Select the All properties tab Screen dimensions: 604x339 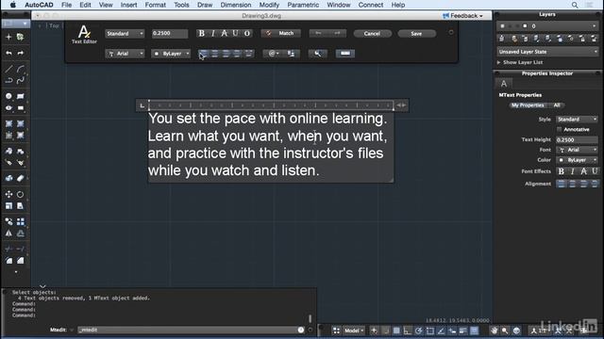click(557, 105)
